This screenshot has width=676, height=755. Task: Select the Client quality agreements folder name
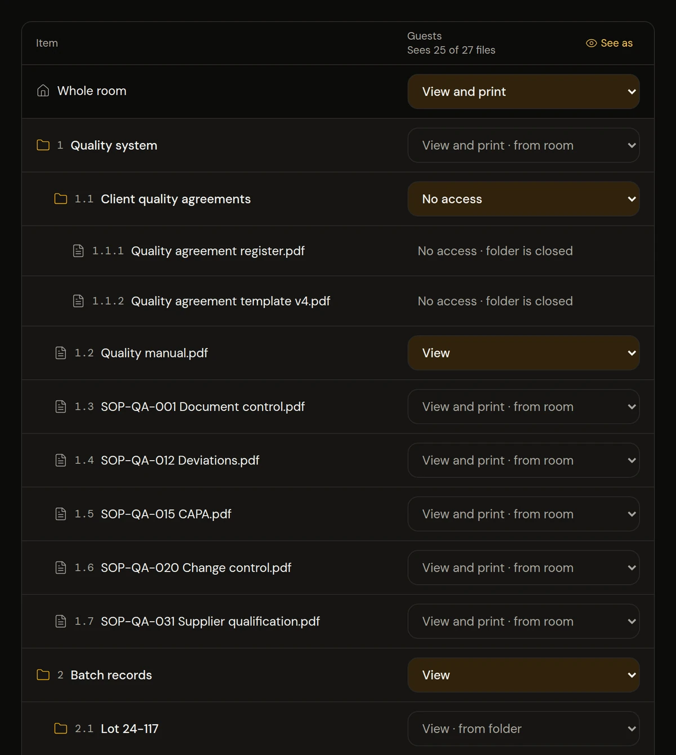click(176, 199)
